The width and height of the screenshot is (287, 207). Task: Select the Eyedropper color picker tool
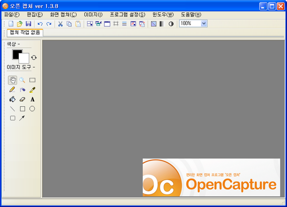click(32, 90)
